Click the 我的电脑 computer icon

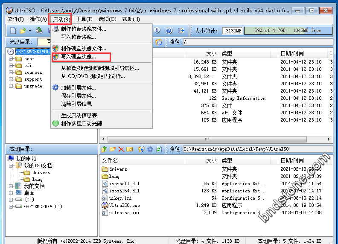(11, 159)
